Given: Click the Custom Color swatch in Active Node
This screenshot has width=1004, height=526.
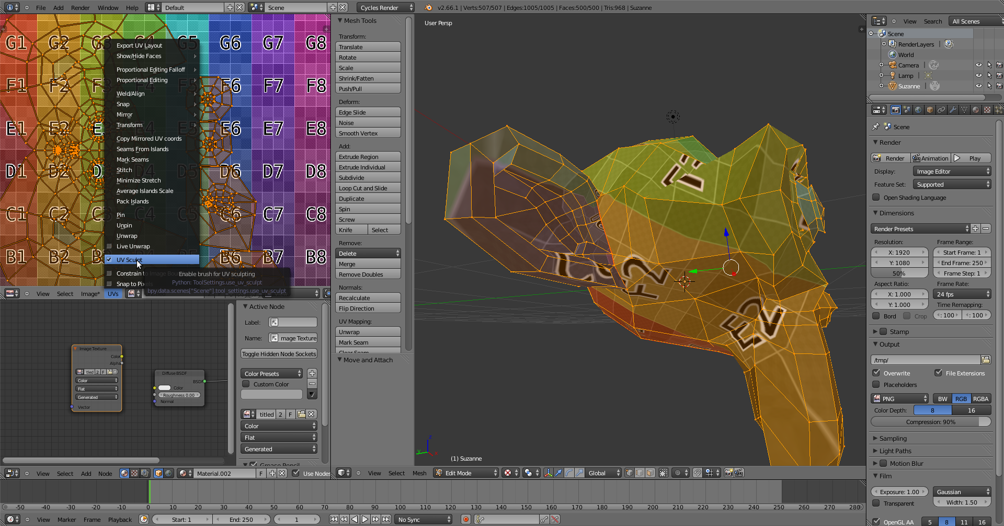Looking at the screenshot, I should (272, 394).
